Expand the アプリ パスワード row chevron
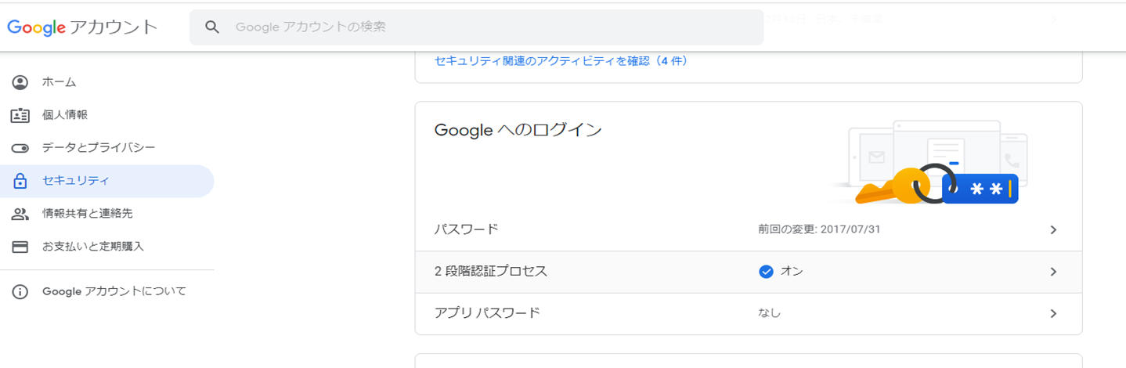This screenshot has height=368, width=1126. [1053, 314]
